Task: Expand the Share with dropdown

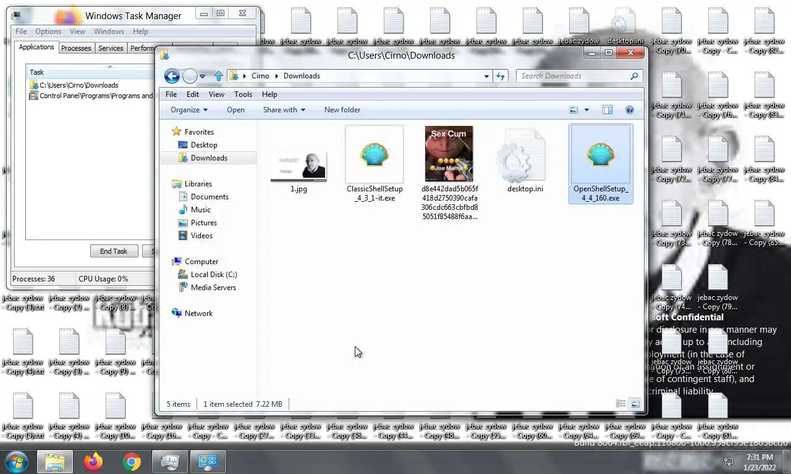Action: [x=284, y=110]
